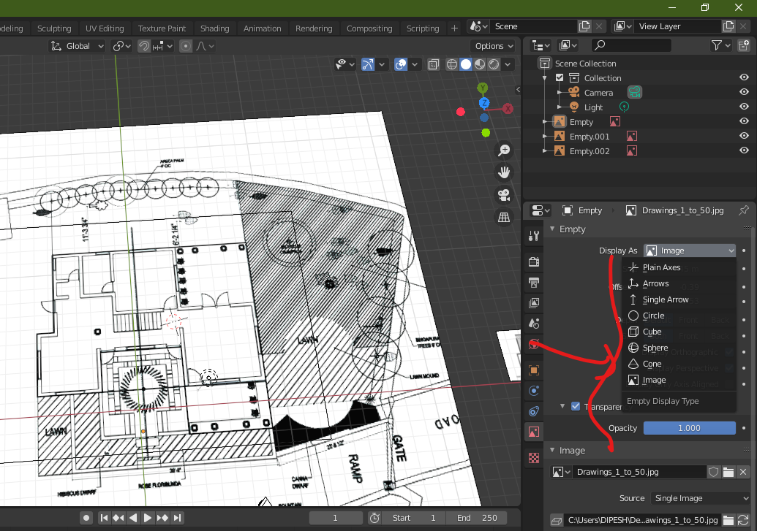Open Physics properties tab icon
Viewport: 757px width, 531px height.
[x=533, y=391]
